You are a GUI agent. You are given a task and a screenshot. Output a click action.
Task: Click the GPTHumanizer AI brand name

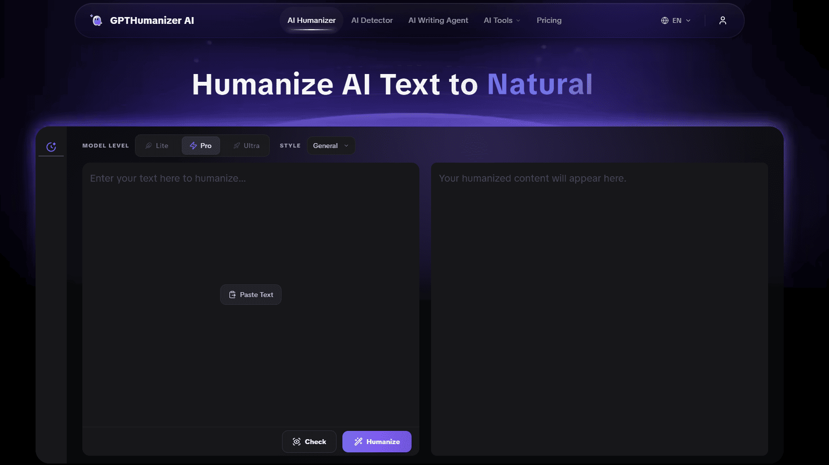[152, 20]
